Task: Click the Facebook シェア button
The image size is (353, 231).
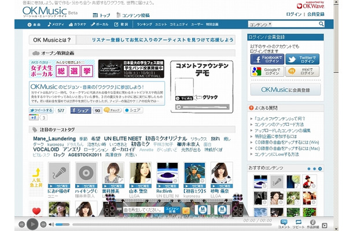Action: [x=81, y=110]
